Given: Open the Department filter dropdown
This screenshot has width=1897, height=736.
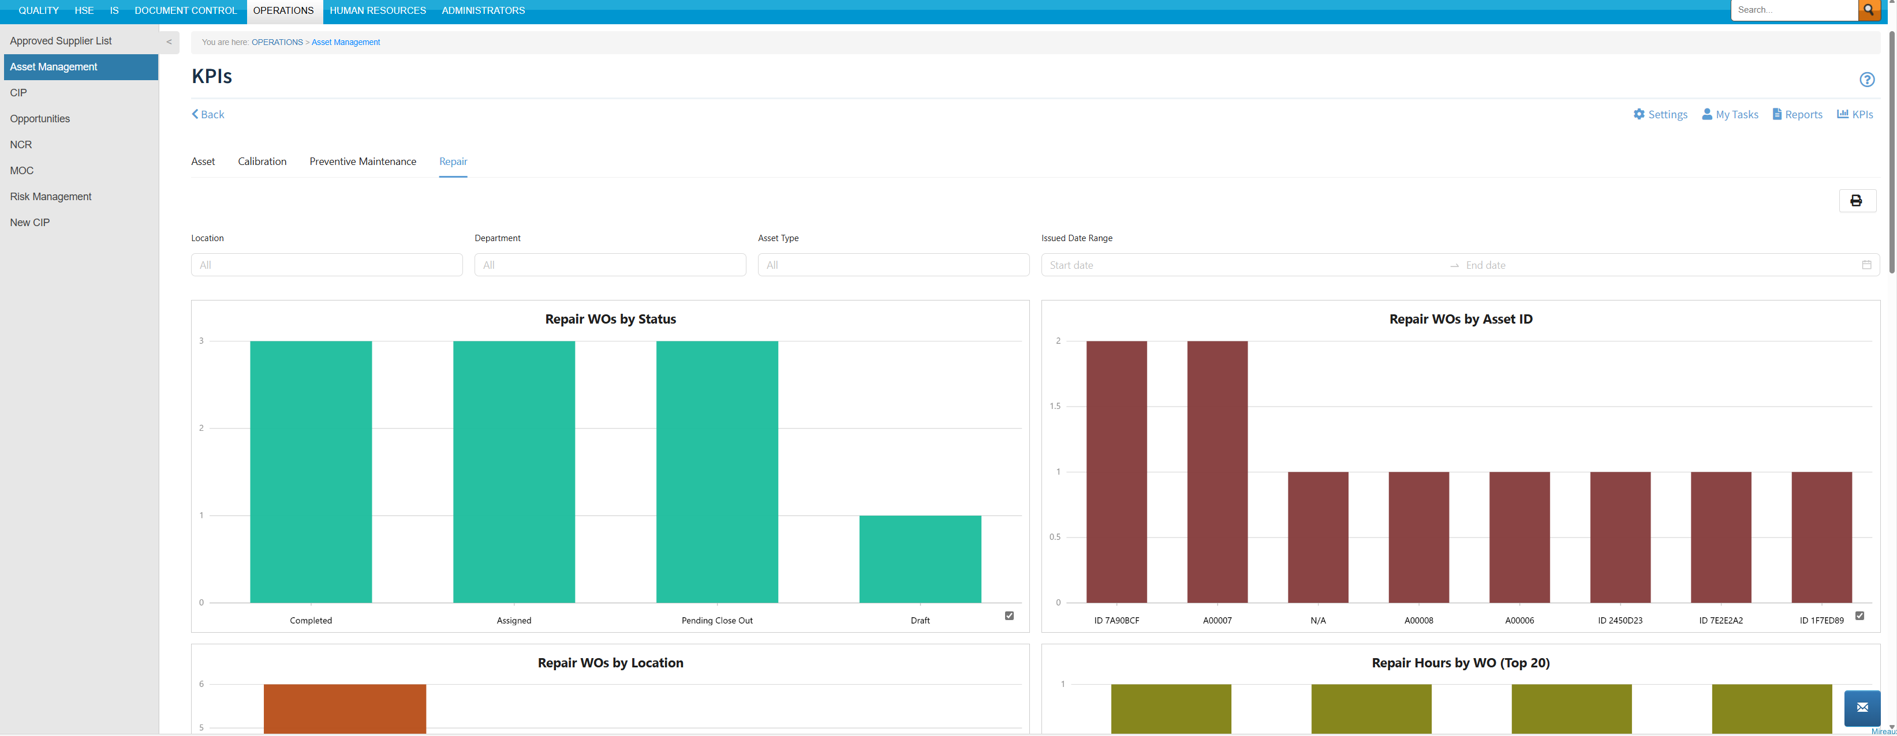Looking at the screenshot, I should pyautogui.click(x=610, y=265).
